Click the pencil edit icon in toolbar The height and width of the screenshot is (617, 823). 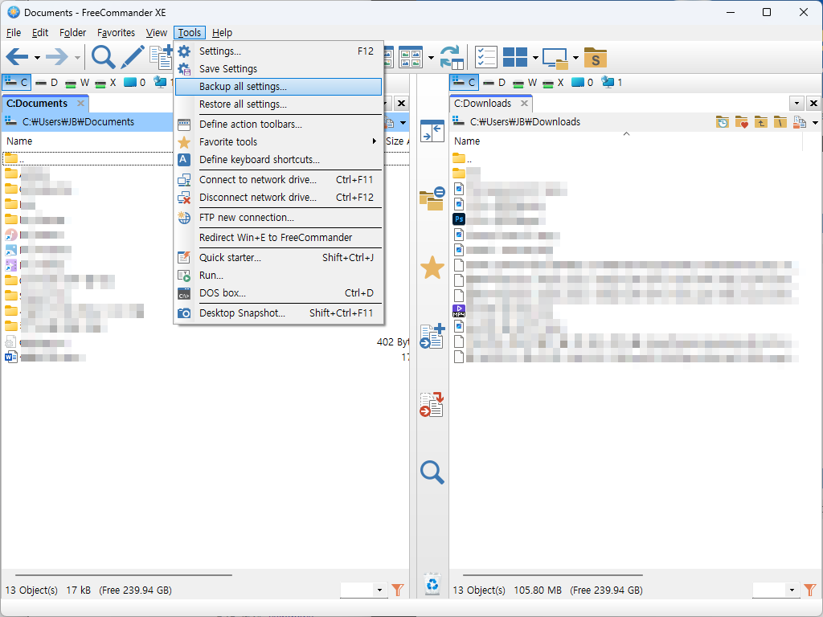[x=133, y=57]
